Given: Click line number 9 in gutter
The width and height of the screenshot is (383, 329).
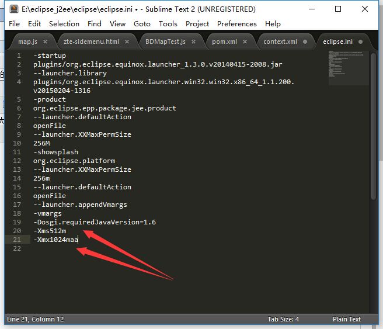Looking at the screenshot, I should click(19, 134).
